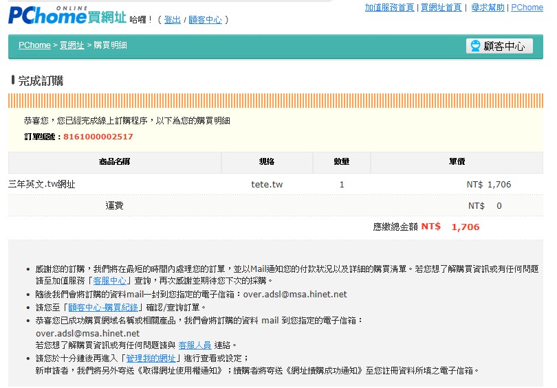Click product name 三年英文.tw網址

click(x=41, y=185)
